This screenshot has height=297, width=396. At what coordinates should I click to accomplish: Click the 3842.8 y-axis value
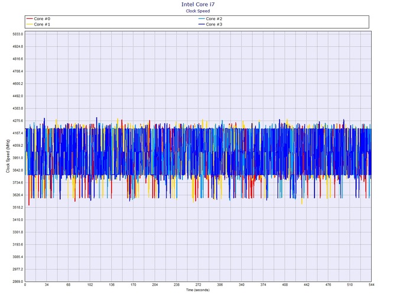pyautogui.click(x=18, y=170)
